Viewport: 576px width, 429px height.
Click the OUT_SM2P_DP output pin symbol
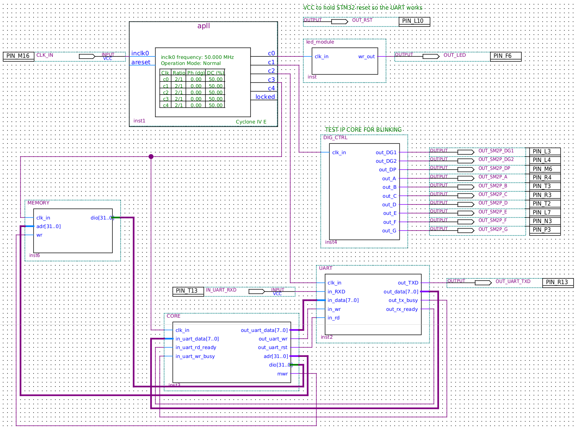point(466,170)
